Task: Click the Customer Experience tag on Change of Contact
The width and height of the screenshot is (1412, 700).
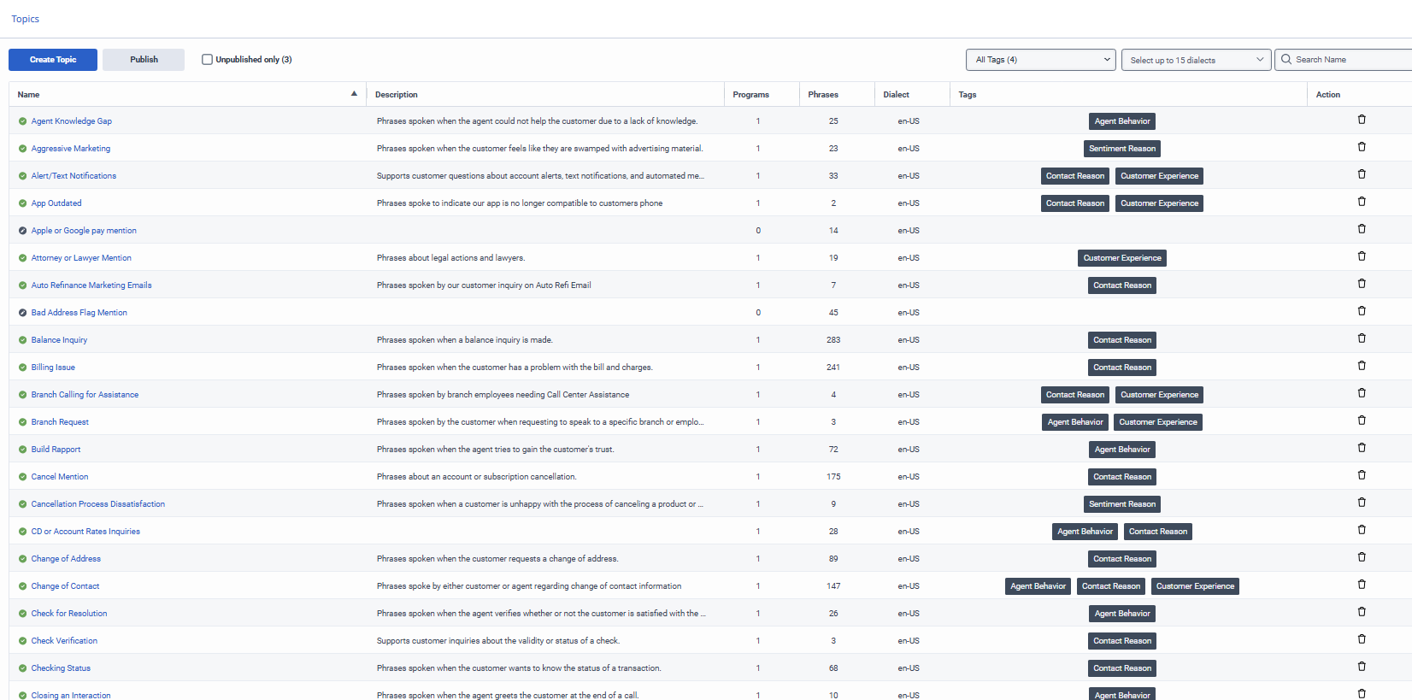Action: tap(1195, 586)
